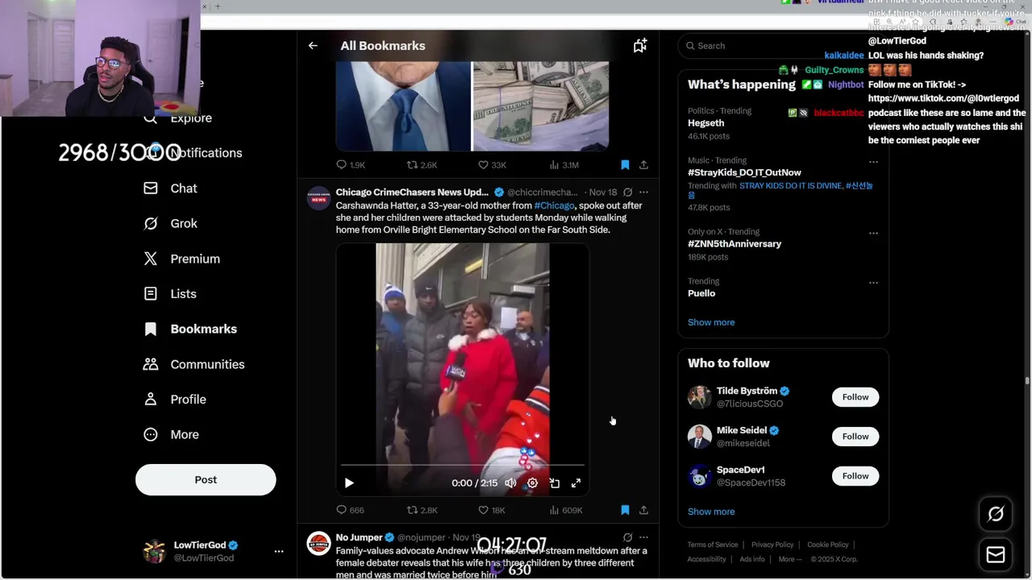The image size is (1032, 580).
Task: Like the post with 33K likes
Action: pyautogui.click(x=492, y=165)
